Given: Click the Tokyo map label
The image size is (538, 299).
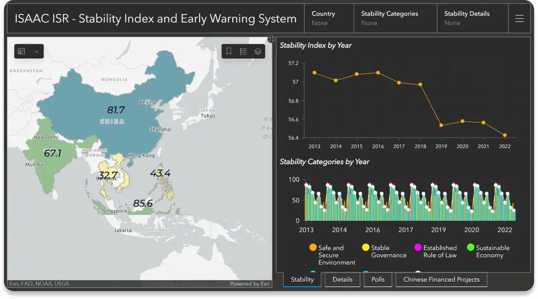Looking at the screenshot, I should (x=208, y=116).
